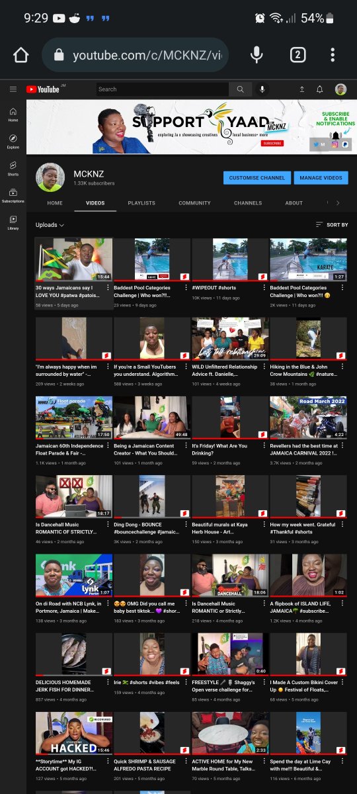Viewport: 357px width, 794px height.
Task: Click the MANAGE VIDEOS button
Action: pyautogui.click(x=321, y=177)
